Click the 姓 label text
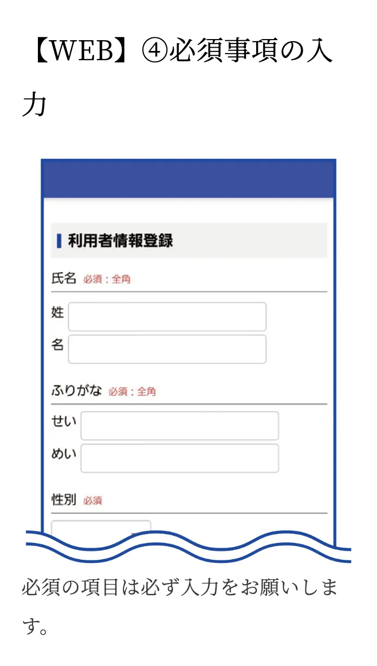Screen dimensions: 377x666 coord(57,313)
